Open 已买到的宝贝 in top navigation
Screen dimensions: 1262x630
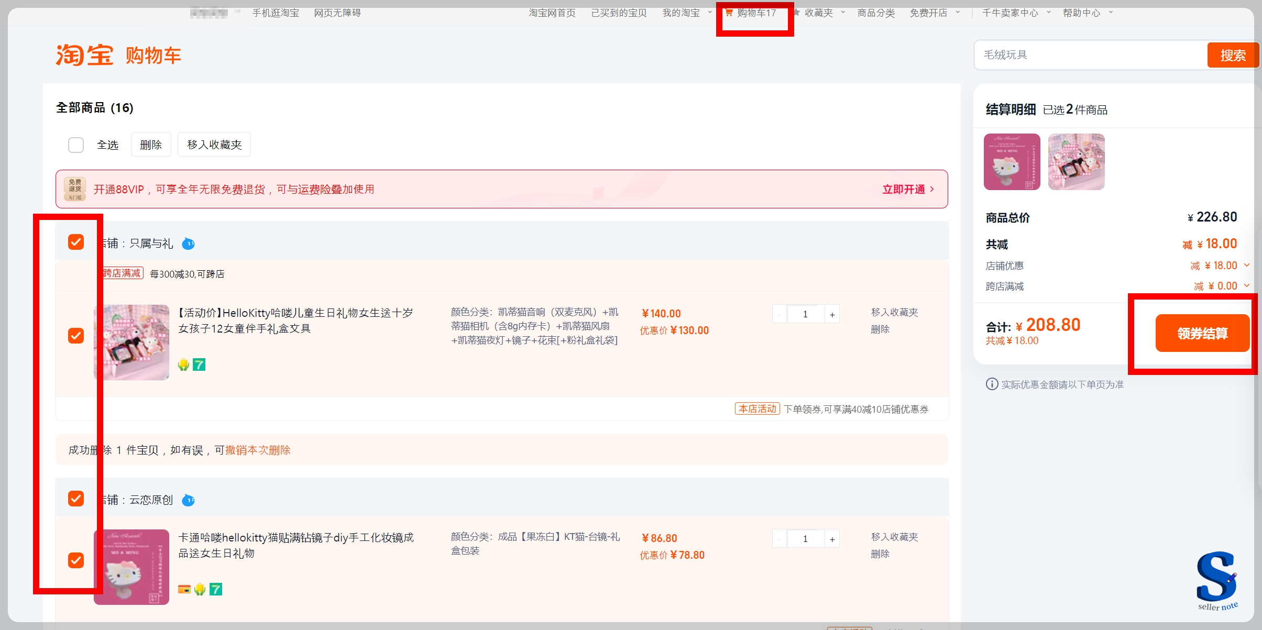click(x=619, y=13)
